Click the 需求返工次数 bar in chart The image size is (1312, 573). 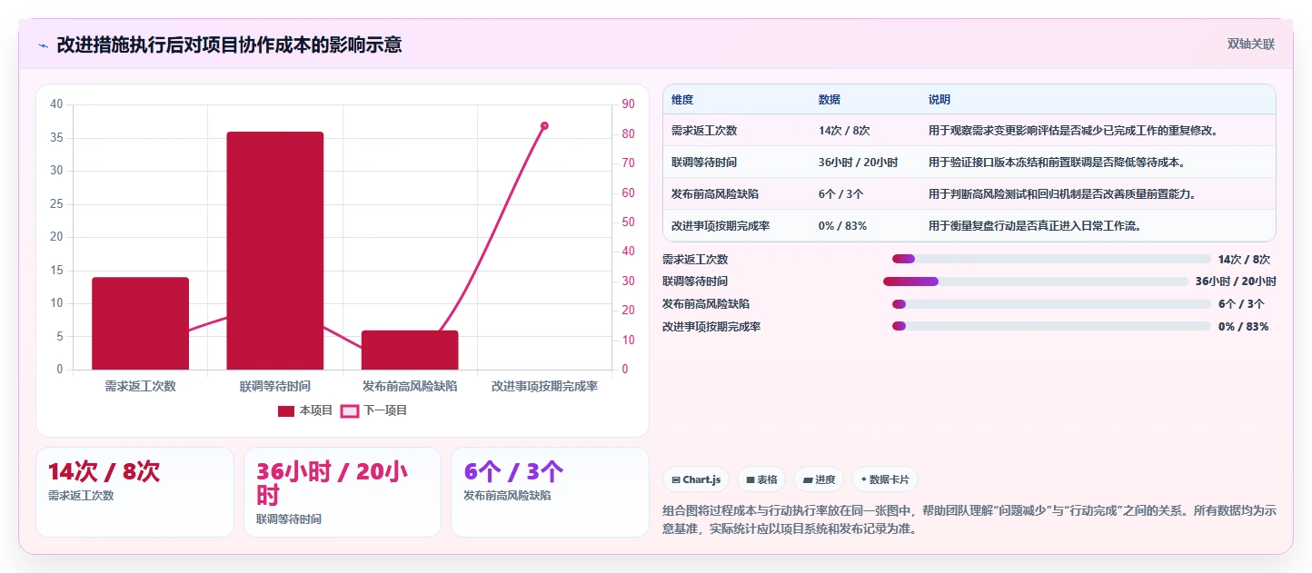click(140, 323)
